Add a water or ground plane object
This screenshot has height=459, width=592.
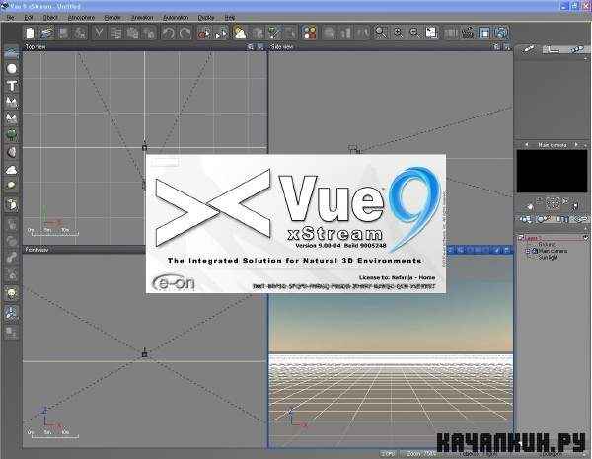11,52
